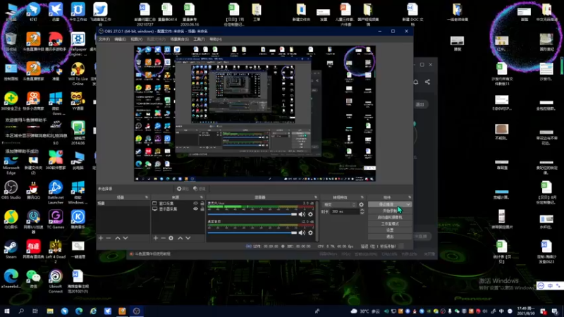564x317 pixels.
Task: Add a new source with plus icon
Action: (x=155, y=238)
